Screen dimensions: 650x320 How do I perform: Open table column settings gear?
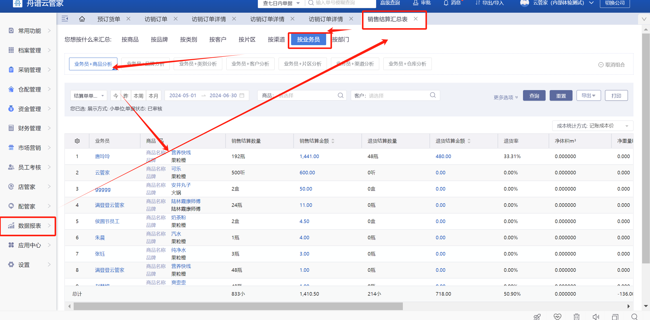click(x=77, y=141)
